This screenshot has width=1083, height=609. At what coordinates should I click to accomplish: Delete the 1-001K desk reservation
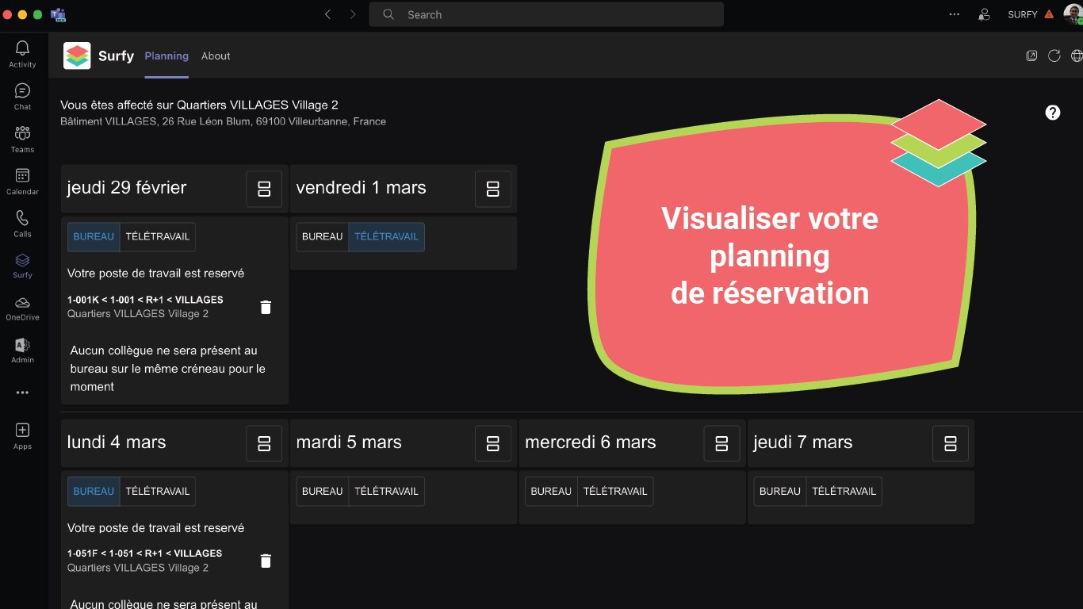tap(266, 307)
